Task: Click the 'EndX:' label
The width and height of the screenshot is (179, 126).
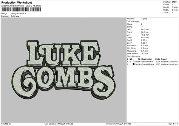Action: (129, 40)
